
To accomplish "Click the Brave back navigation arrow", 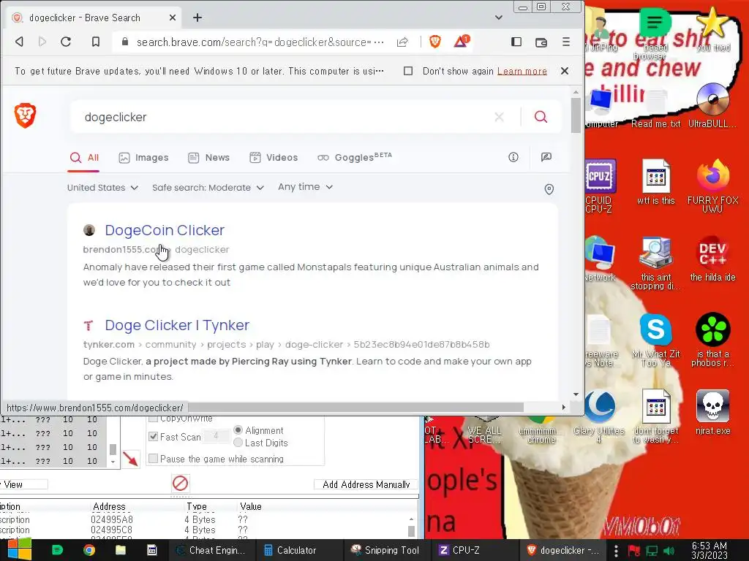I will tap(19, 42).
